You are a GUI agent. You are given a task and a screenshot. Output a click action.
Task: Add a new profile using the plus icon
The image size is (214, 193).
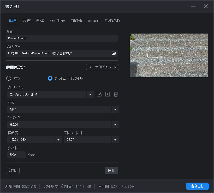click(107, 94)
